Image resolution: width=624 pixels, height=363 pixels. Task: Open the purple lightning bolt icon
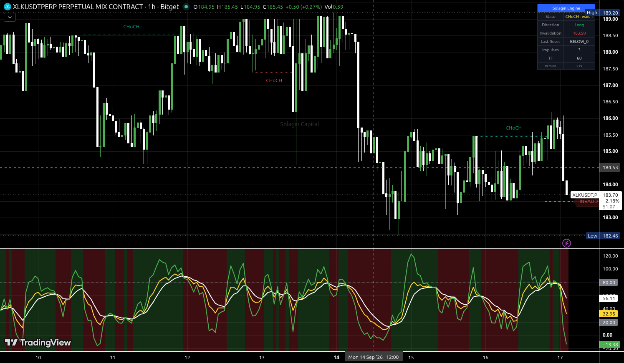point(566,243)
